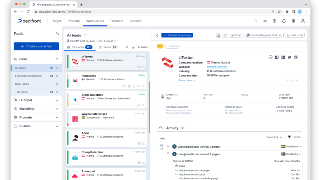The image size is (321, 180).
Task: Go back with the company detail arrow
Action: [x=157, y=35]
